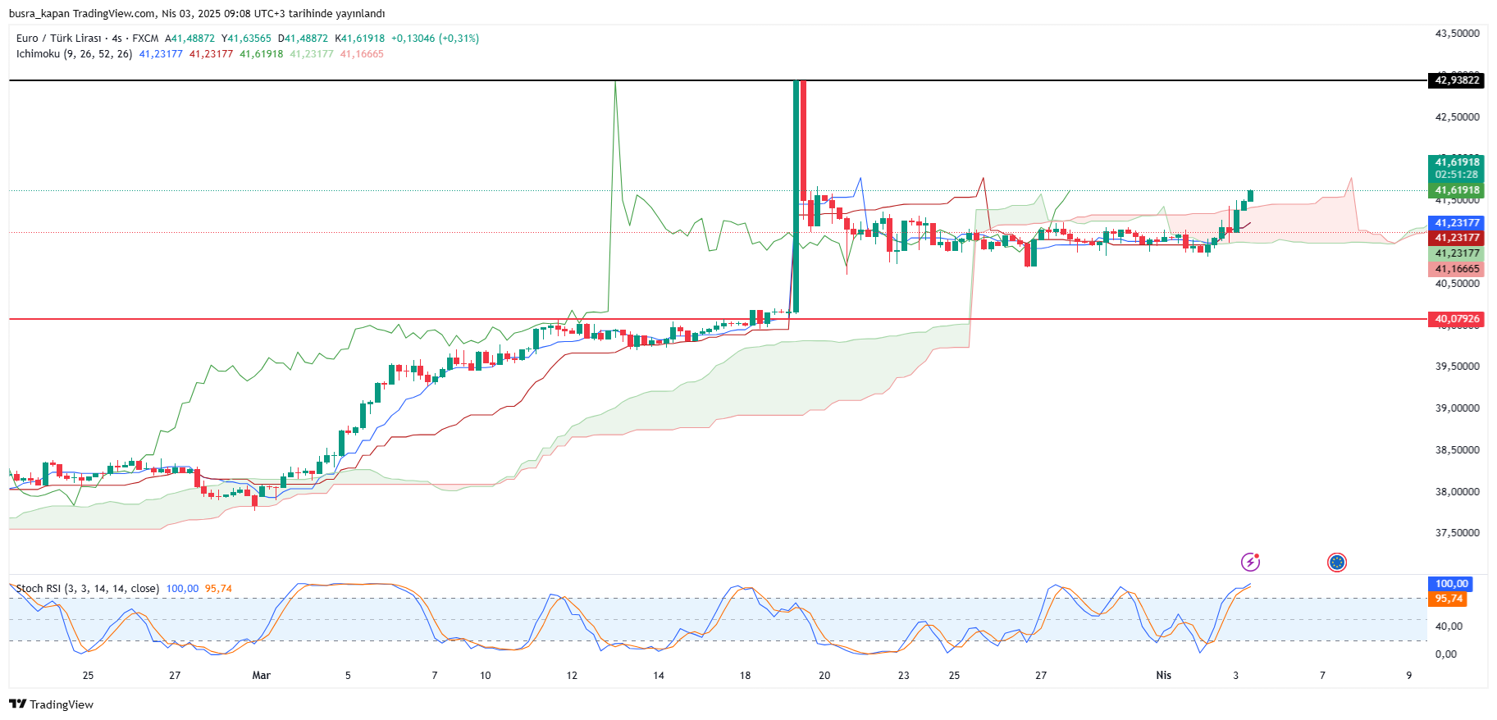Click the Mar label on time axis
Image resolution: width=1497 pixels, height=720 pixels.
261,676
